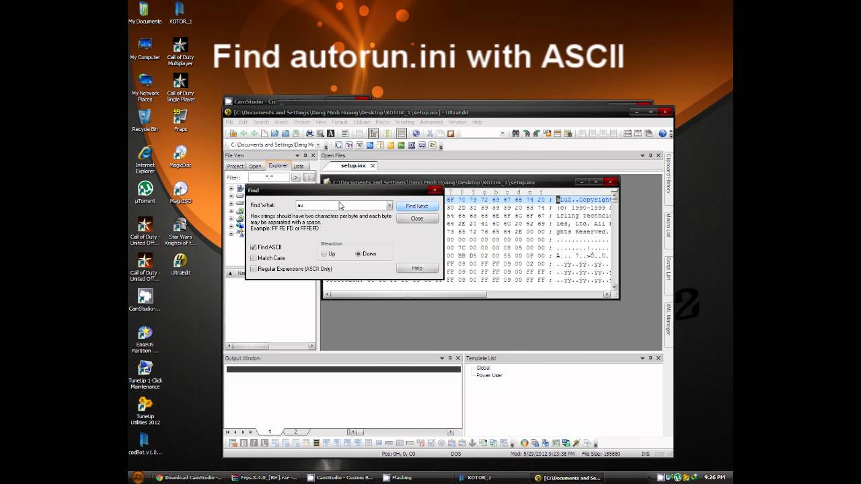Click the Paste clipboard toolbar icon

pyautogui.click(x=451, y=133)
